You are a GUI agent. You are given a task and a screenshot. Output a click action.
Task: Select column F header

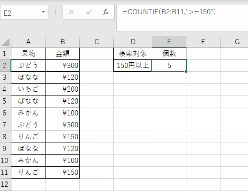(x=203, y=42)
